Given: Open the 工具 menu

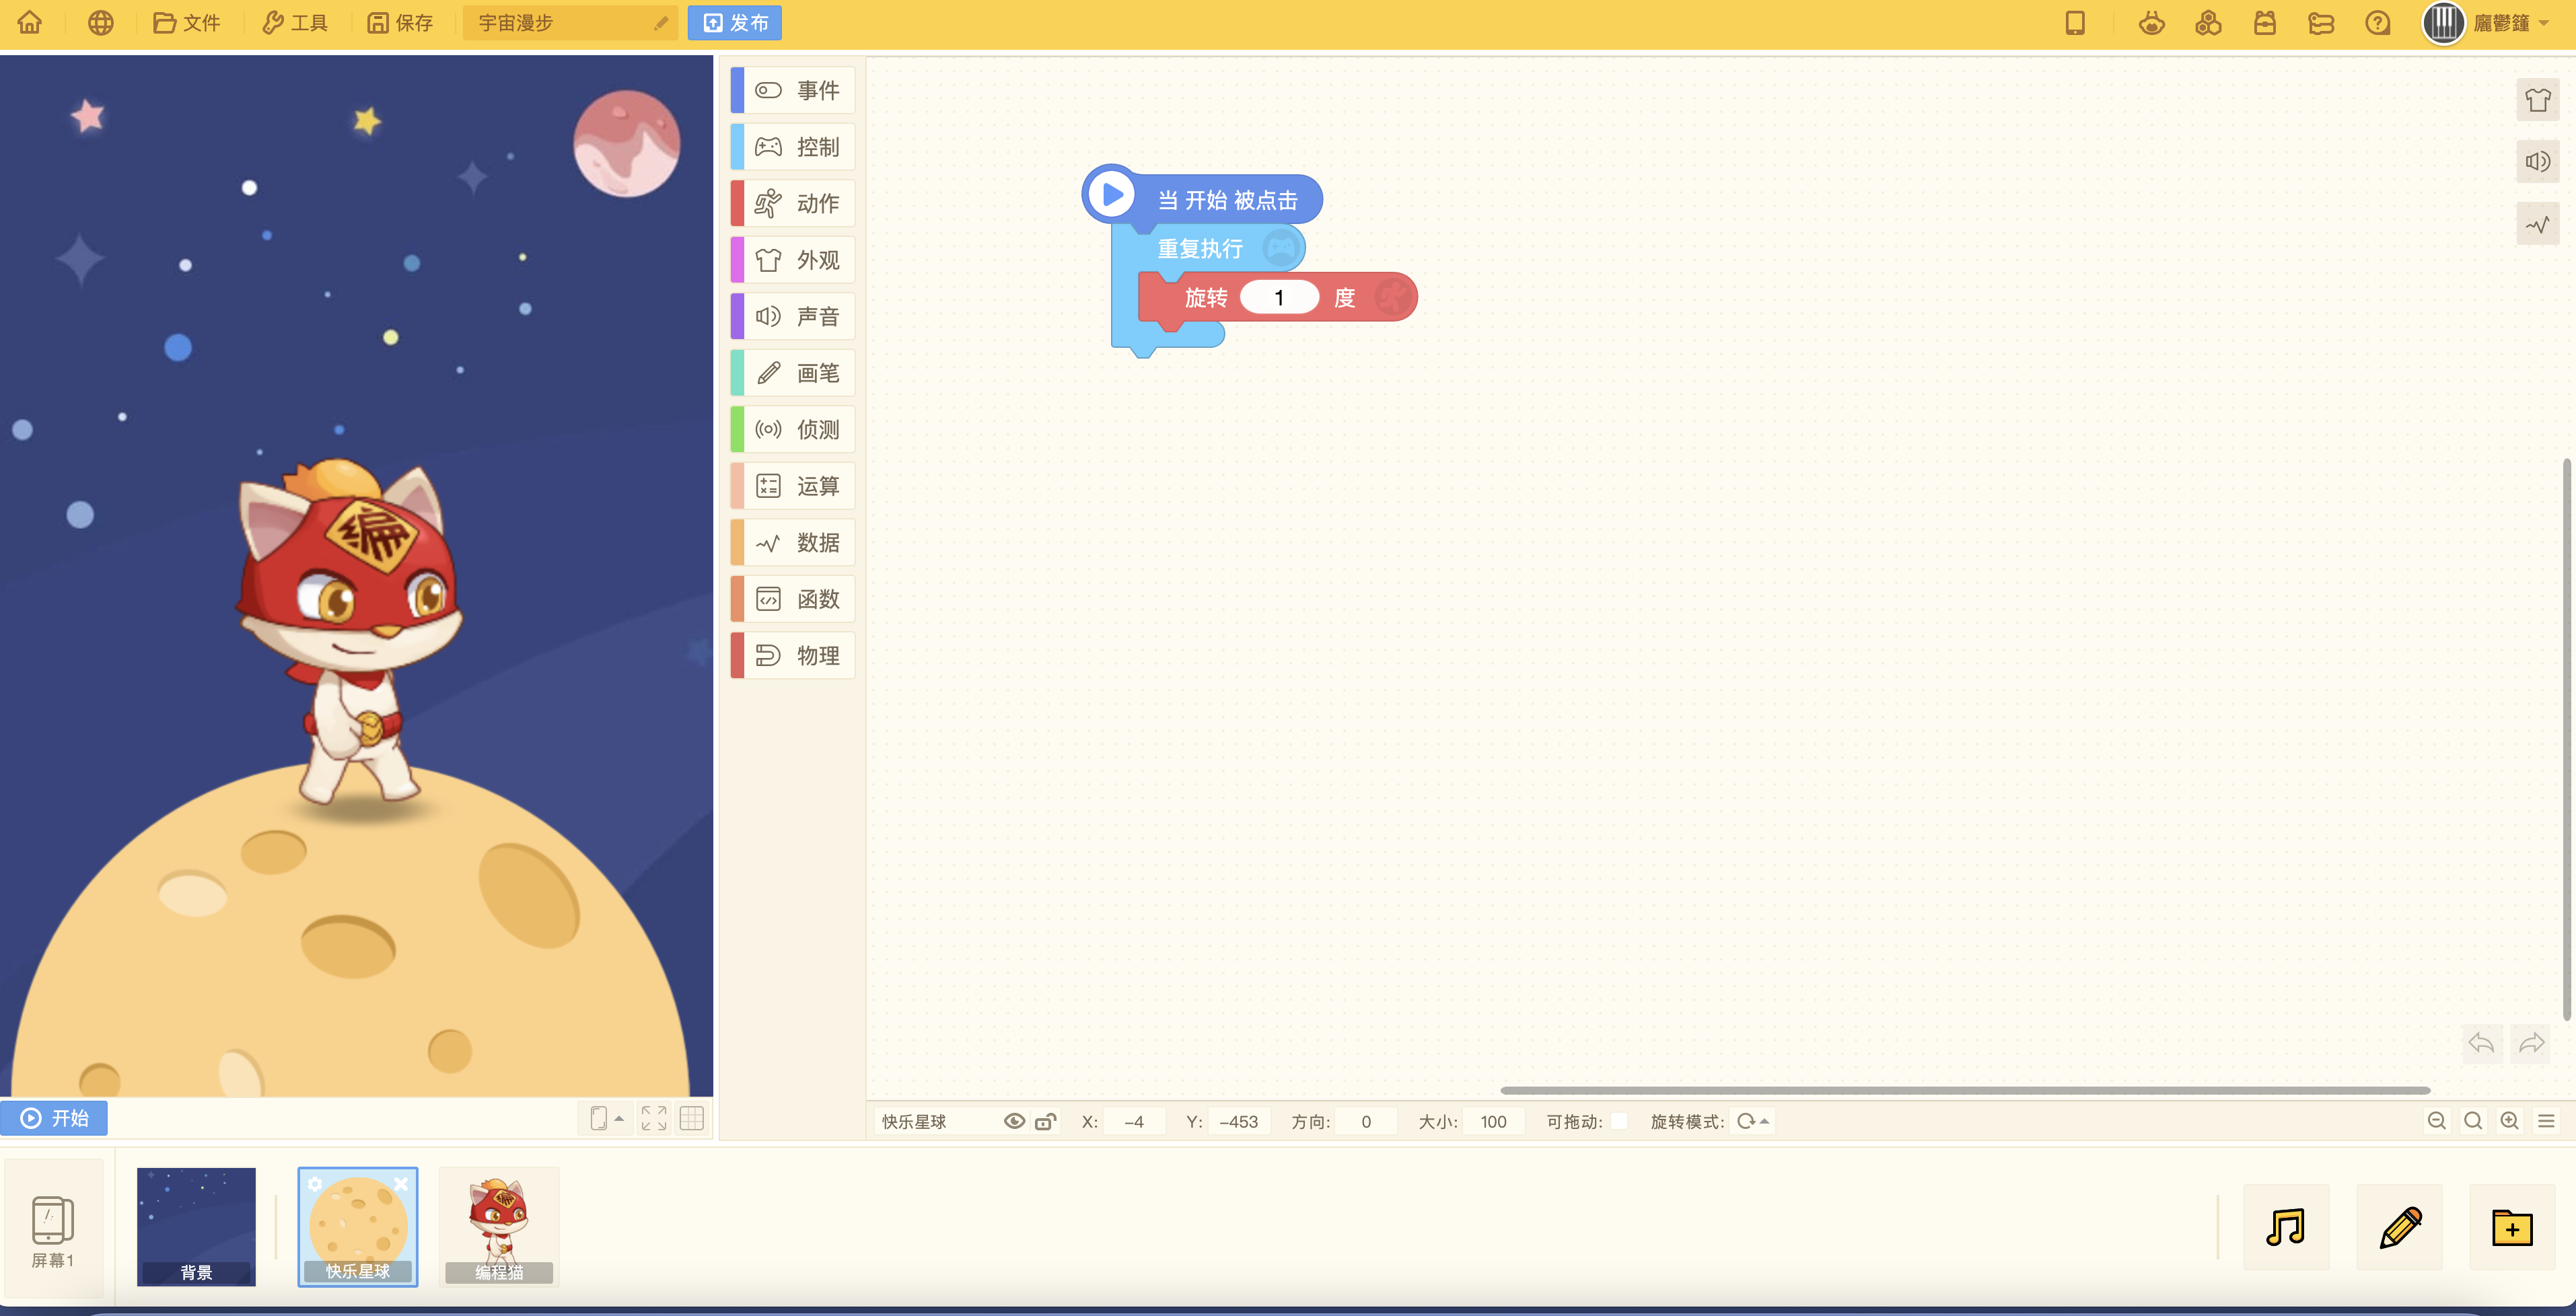Looking at the screenshot, I should click(294, 22).
